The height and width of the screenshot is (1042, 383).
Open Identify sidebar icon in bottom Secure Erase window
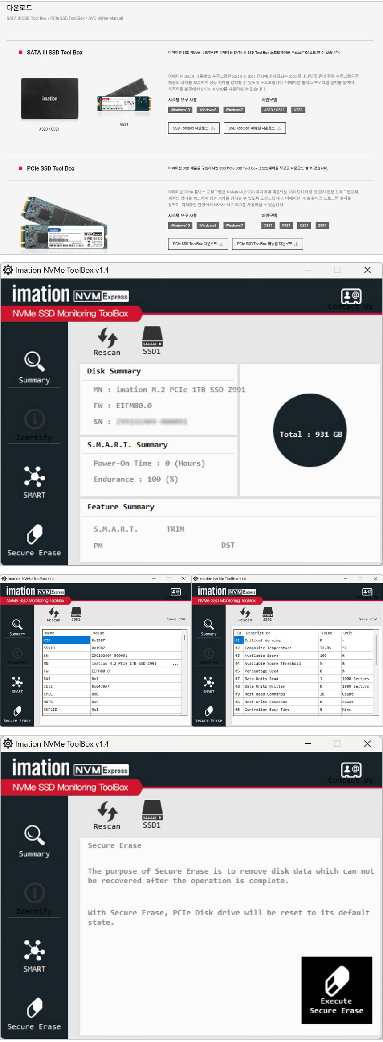34,893
